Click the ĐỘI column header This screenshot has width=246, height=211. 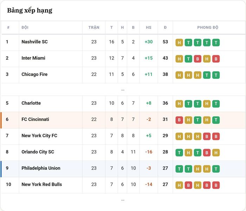point(25,27)
